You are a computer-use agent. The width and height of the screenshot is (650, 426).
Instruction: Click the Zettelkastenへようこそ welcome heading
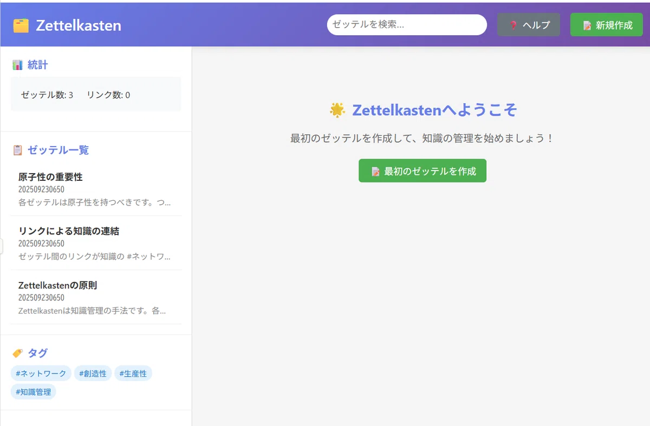coord(435,110)
